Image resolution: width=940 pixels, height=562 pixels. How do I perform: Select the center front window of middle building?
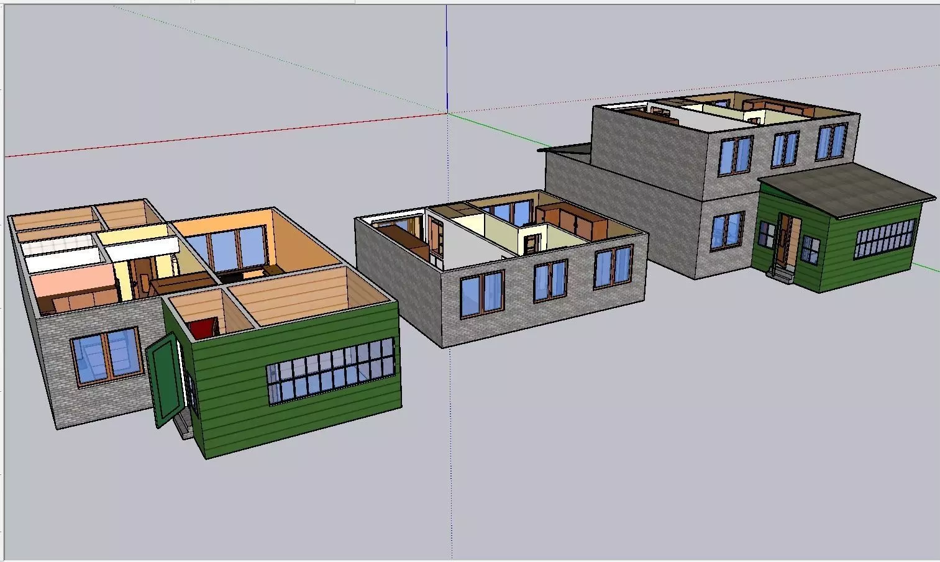click(550, 281)
